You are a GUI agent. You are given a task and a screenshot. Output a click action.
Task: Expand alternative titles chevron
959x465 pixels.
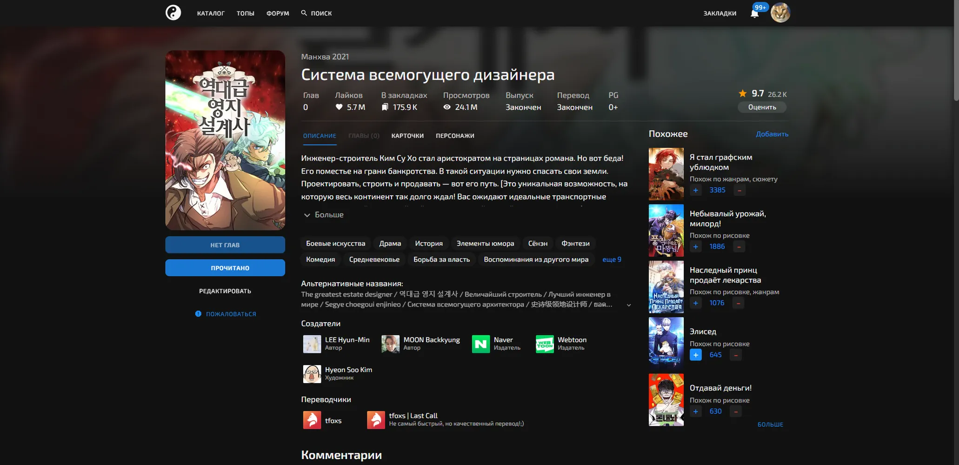(x=629, y=305)
